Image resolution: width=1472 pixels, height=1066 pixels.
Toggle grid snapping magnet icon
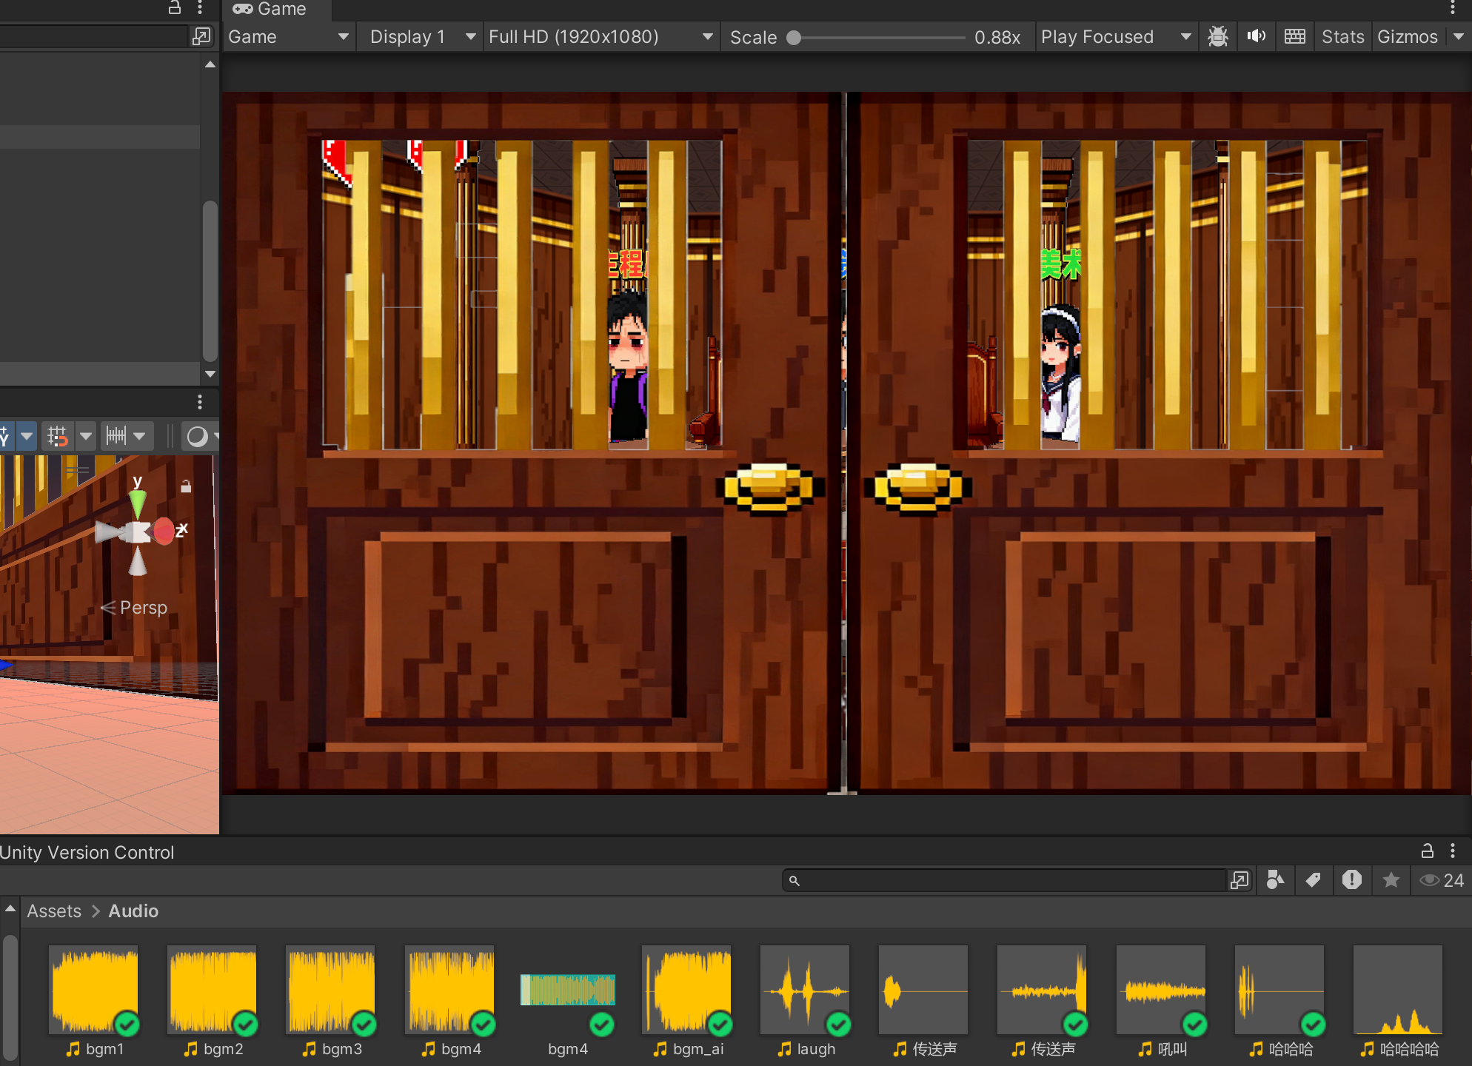[58, 436]
